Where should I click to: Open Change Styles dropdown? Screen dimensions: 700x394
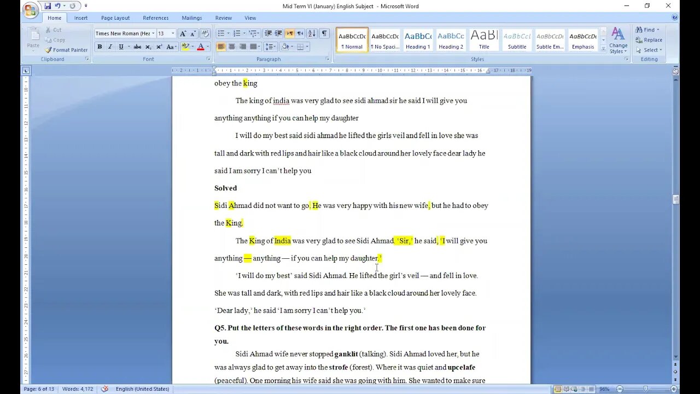tap(618, 40)
